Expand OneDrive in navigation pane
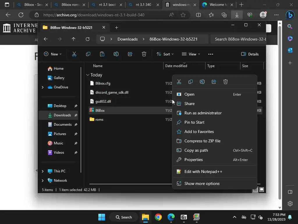 pyautogui.click(x=42, y=87)
